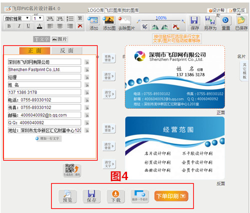This screenshot has height=213, width=250.
Task: Open the 飞印图库 gallery tab
Action: pos(113,10)
